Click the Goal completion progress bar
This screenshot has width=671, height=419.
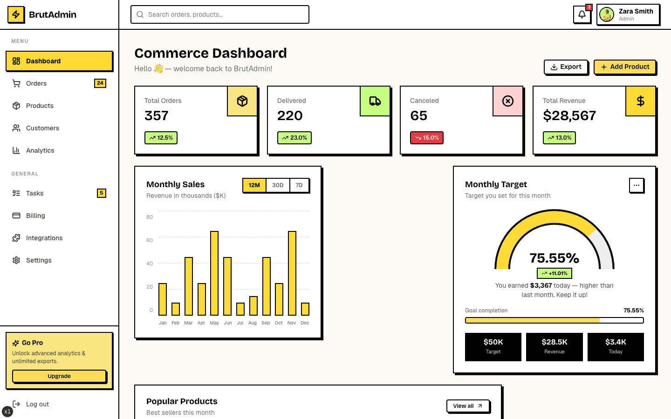coord(555,320)
